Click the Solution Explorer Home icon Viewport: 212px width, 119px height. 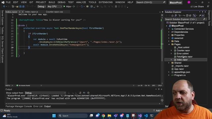pos(172,16)
